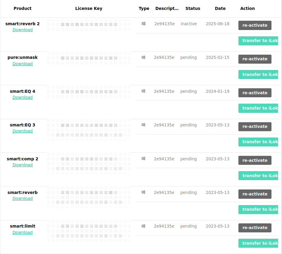The width and height of the screenshot is (282, 254).
Task: Click Windows icon in smart:EQ 3 row
Action: pyautogui.click(x=143, y=125)
